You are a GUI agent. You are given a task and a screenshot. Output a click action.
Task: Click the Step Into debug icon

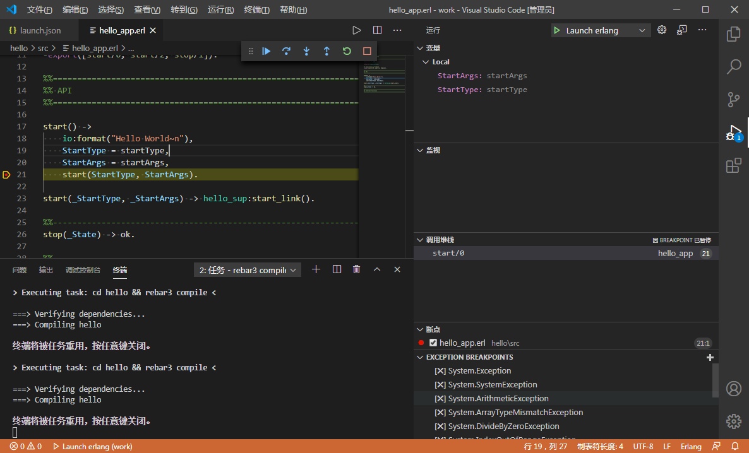coord(306,51)
